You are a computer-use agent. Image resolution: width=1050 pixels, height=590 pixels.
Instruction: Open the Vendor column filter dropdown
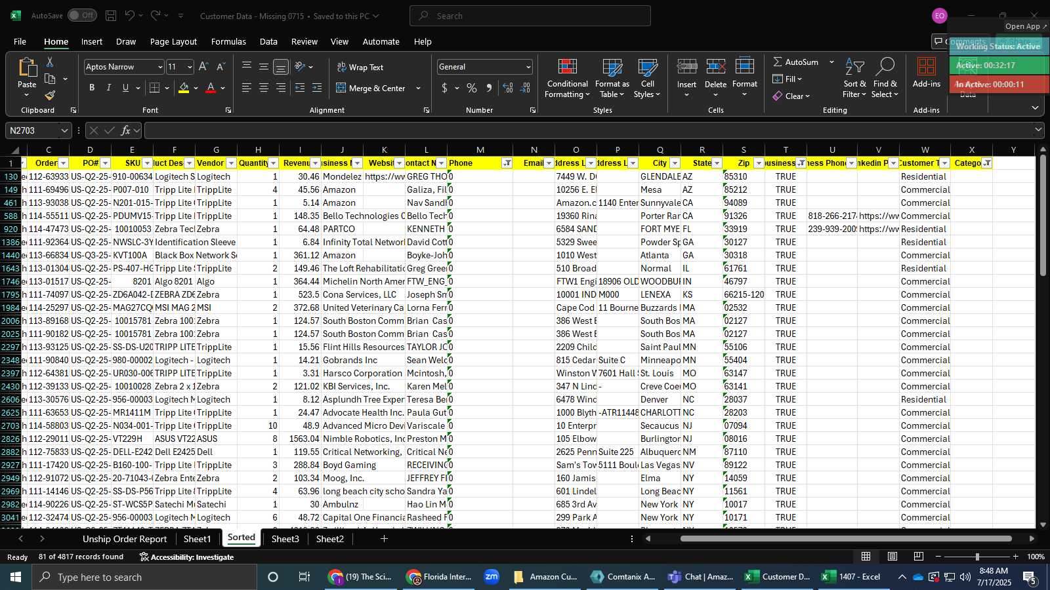tap(231, 163)
